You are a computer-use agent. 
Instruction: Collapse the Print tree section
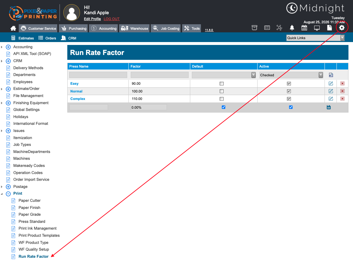click(x=8, y=193)
